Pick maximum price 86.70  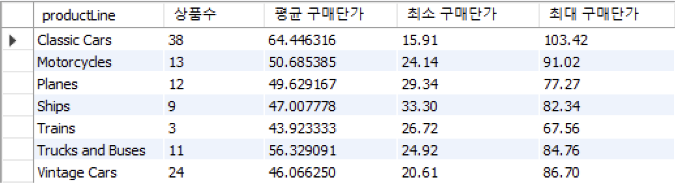[607, 172]
